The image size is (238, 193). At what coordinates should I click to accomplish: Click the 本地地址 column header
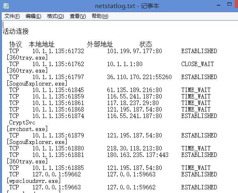tap(41, 44)
